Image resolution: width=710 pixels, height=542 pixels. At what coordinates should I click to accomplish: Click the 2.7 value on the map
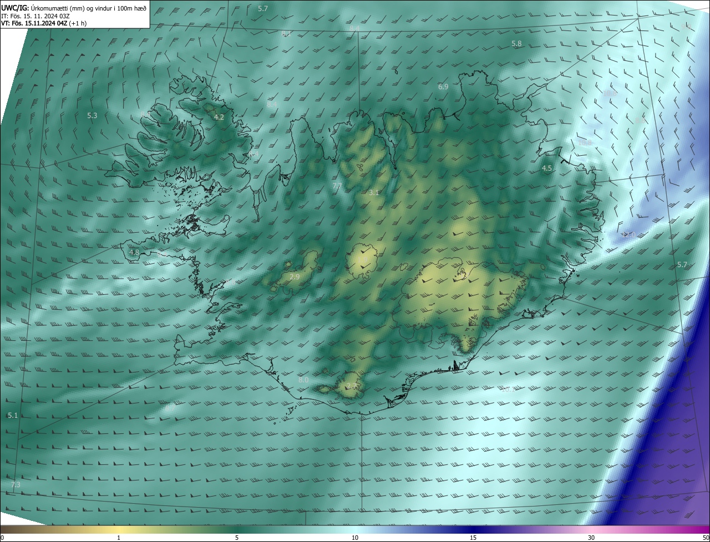point(351,386)
